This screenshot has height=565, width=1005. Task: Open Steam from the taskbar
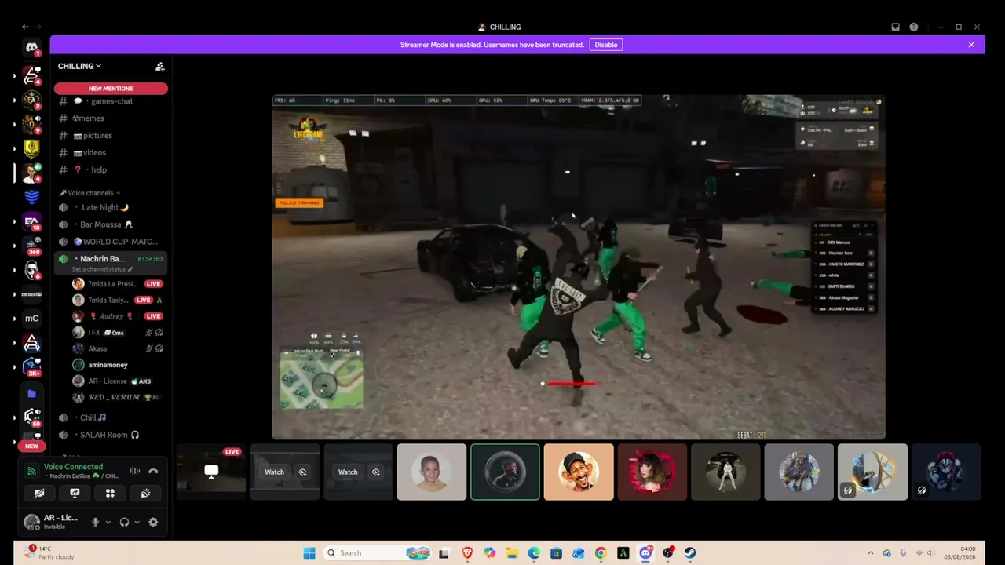click(x=690, y=553)
